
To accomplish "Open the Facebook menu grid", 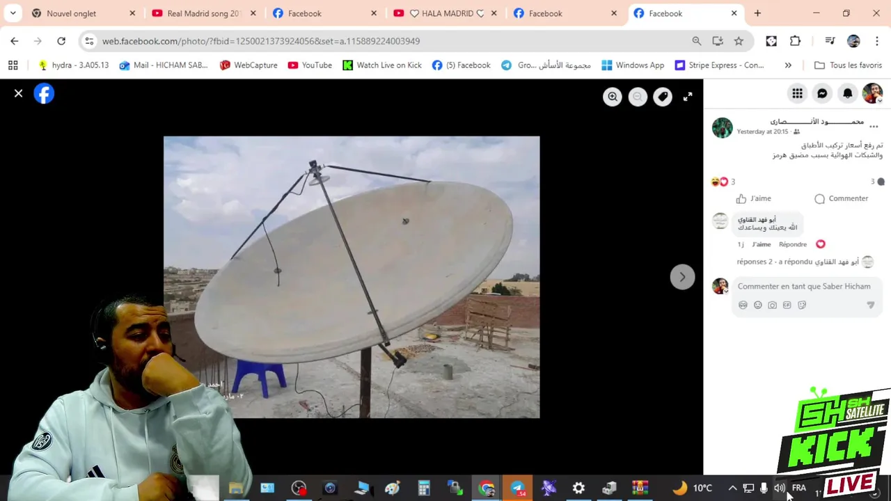I will 797,93.
